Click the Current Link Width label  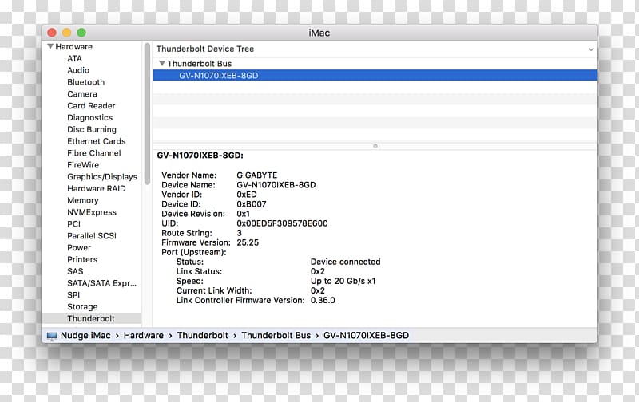click(214, 290)
